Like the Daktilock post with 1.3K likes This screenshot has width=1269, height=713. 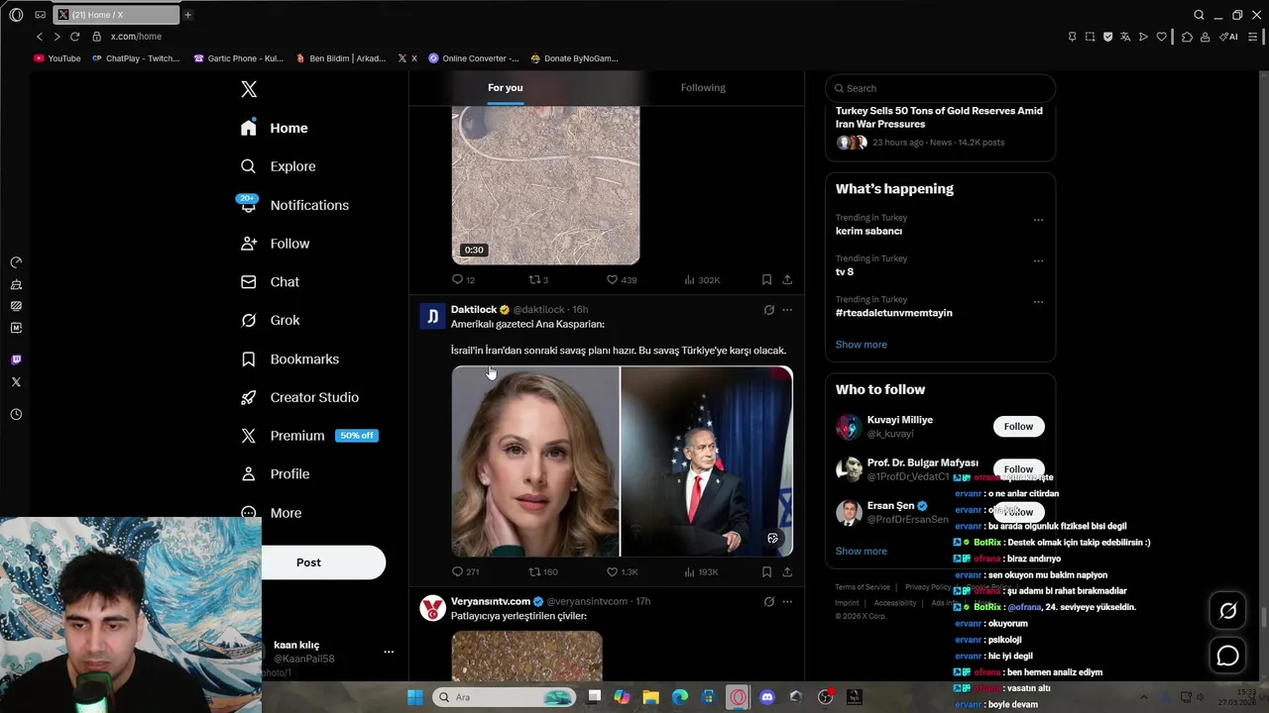point(622,571)
